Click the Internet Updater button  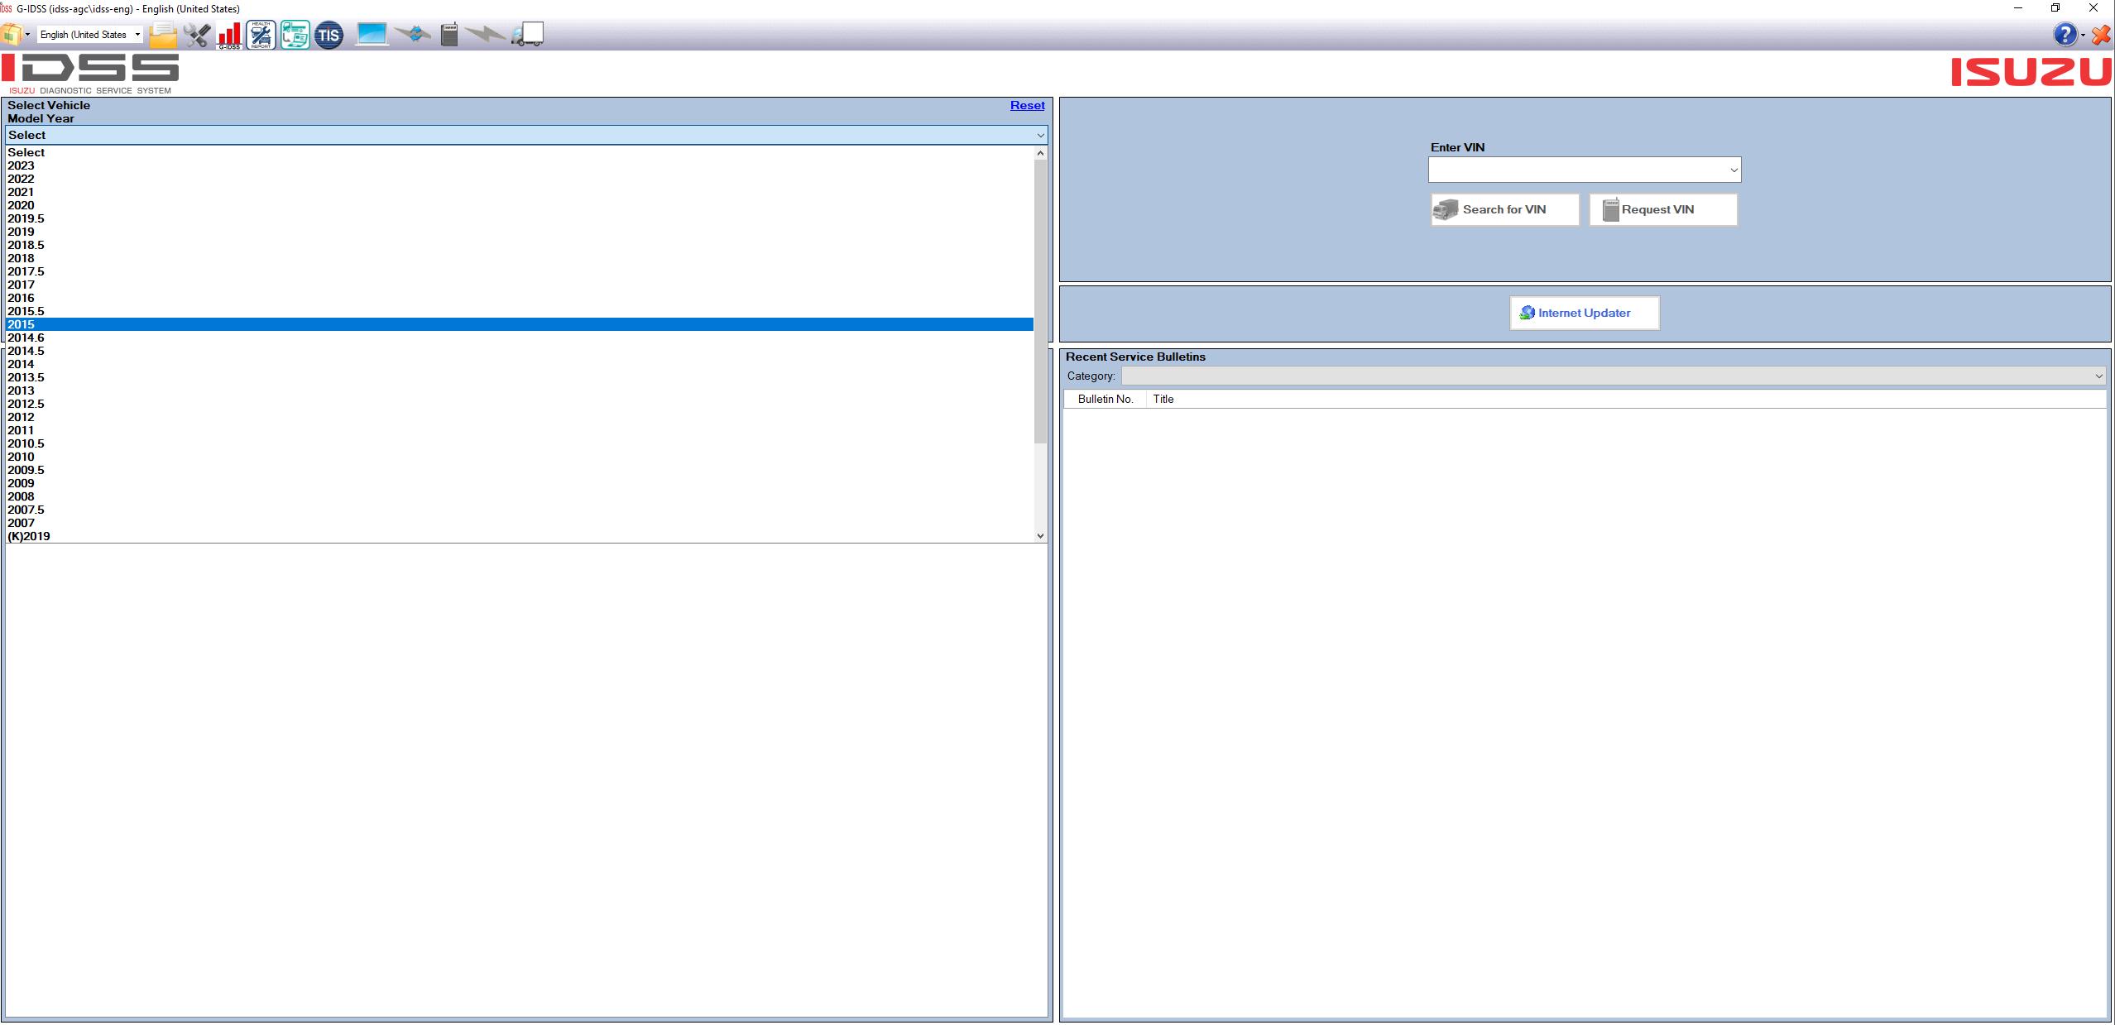1584,314
